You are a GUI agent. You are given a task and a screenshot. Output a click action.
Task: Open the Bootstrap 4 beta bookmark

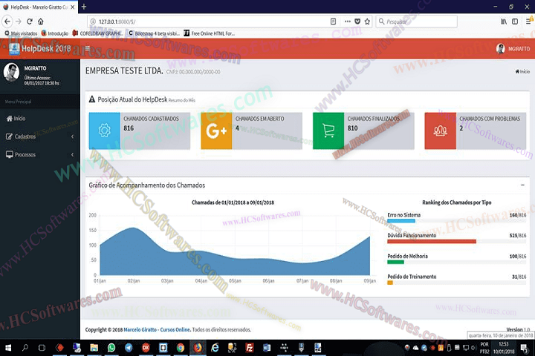coord(155,33)
